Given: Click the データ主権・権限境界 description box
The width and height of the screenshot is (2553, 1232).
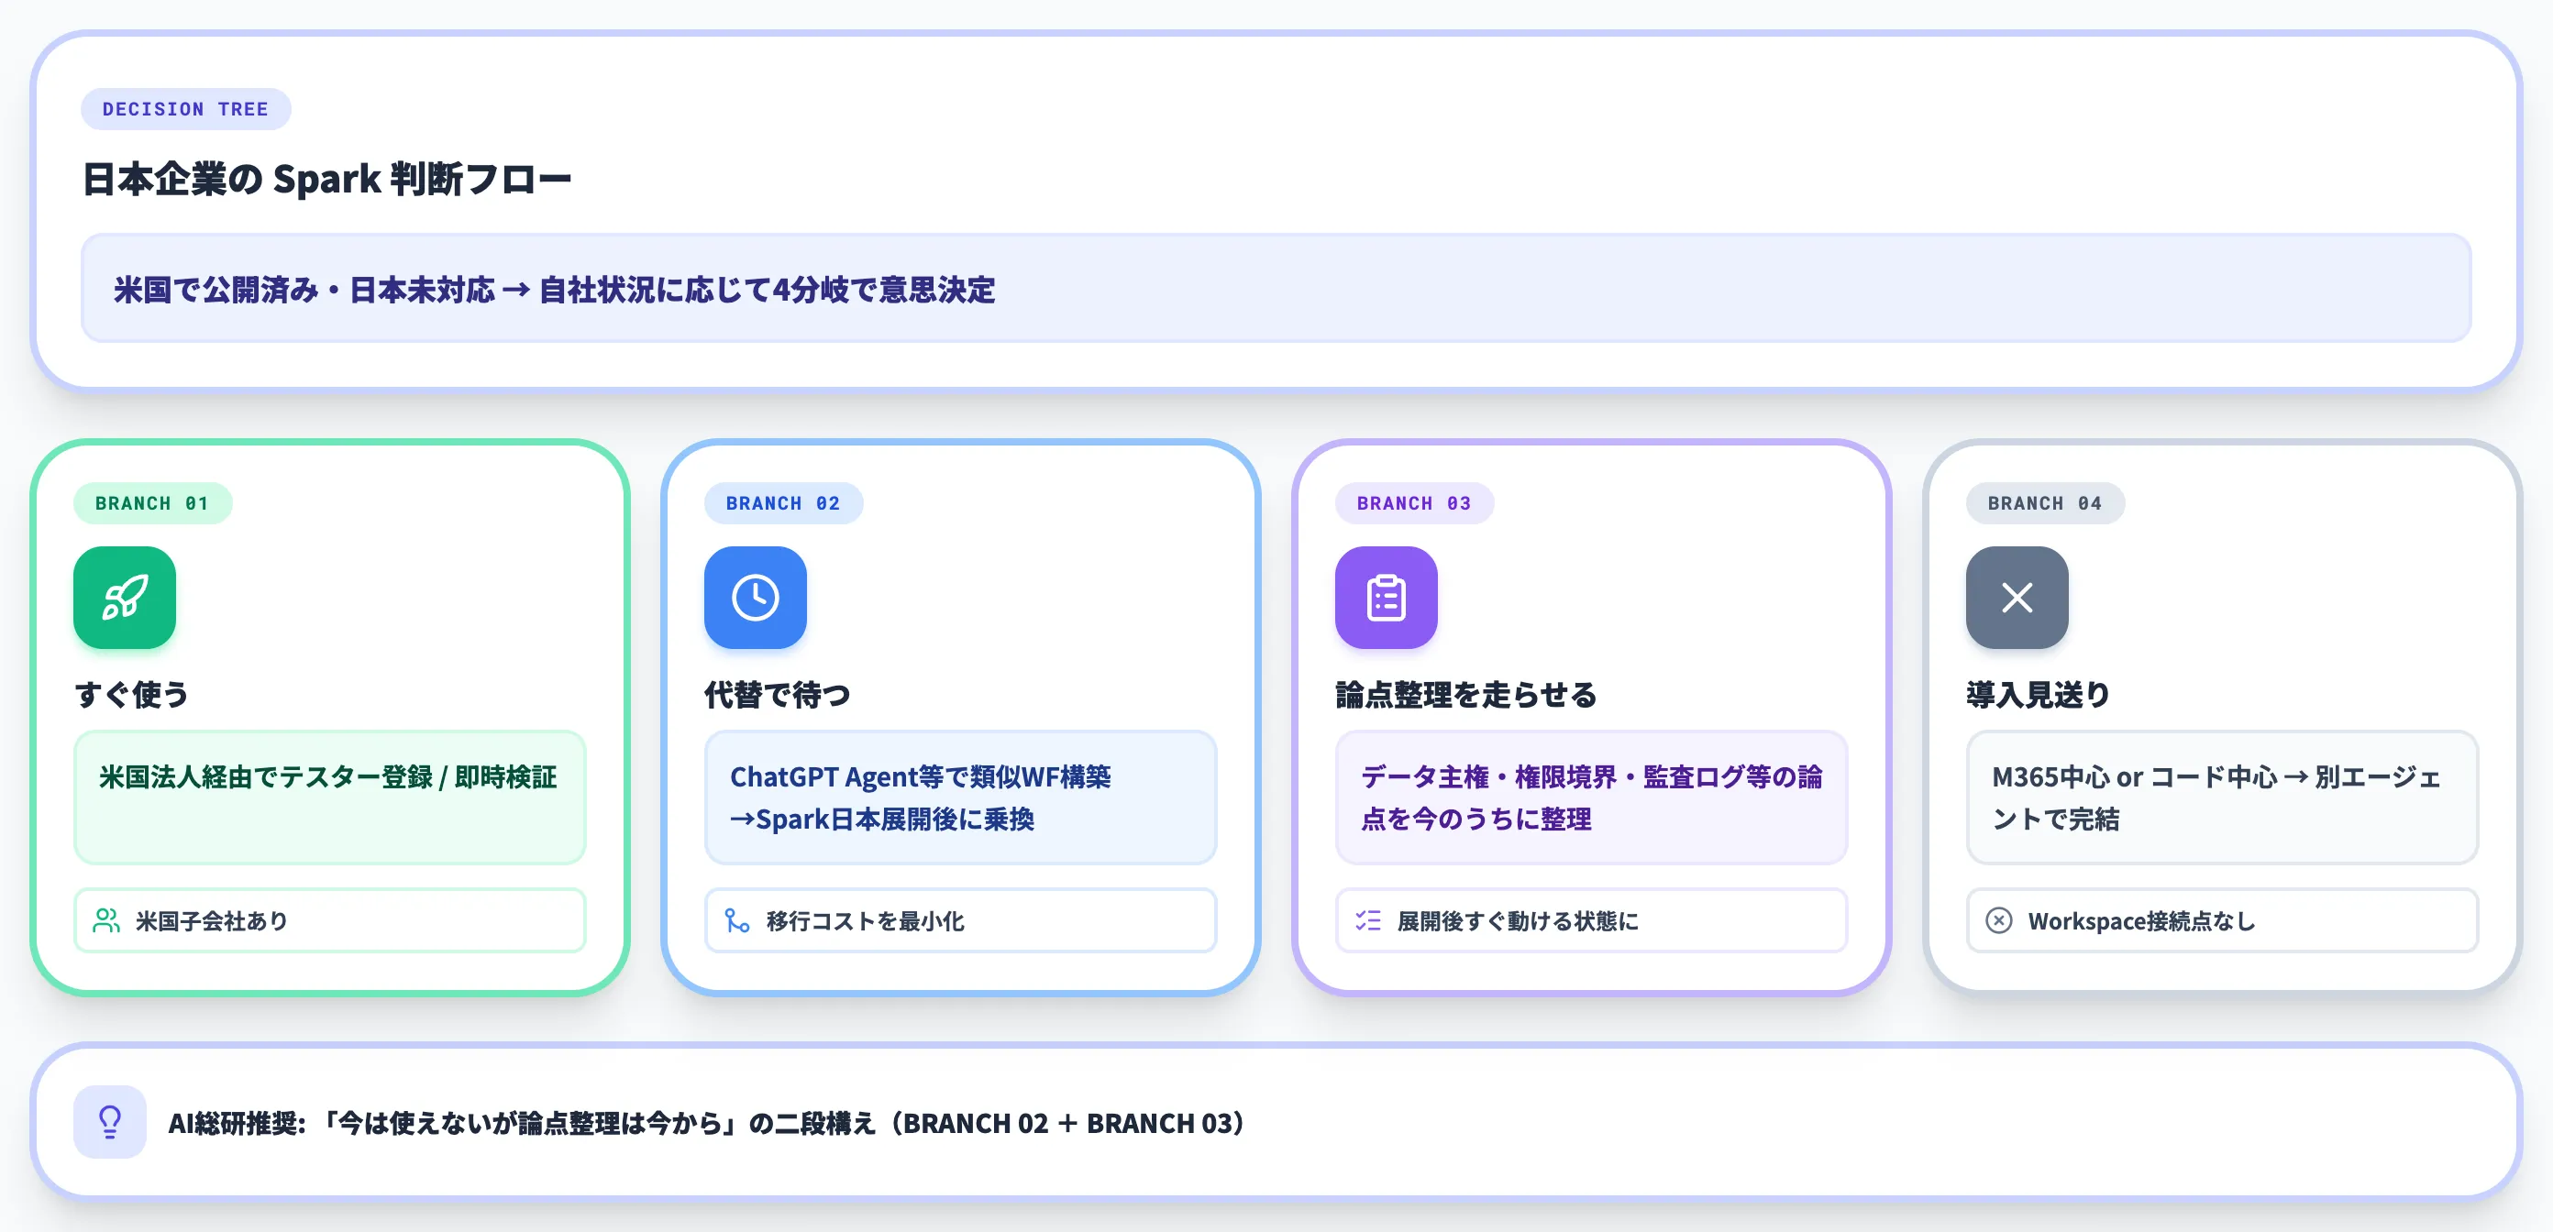Looking at the screenshot, I should [1592, 797].
